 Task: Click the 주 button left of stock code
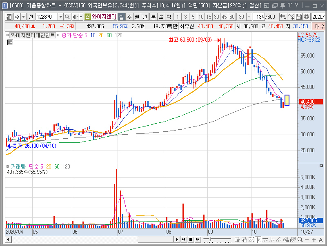tap(17, 17)
